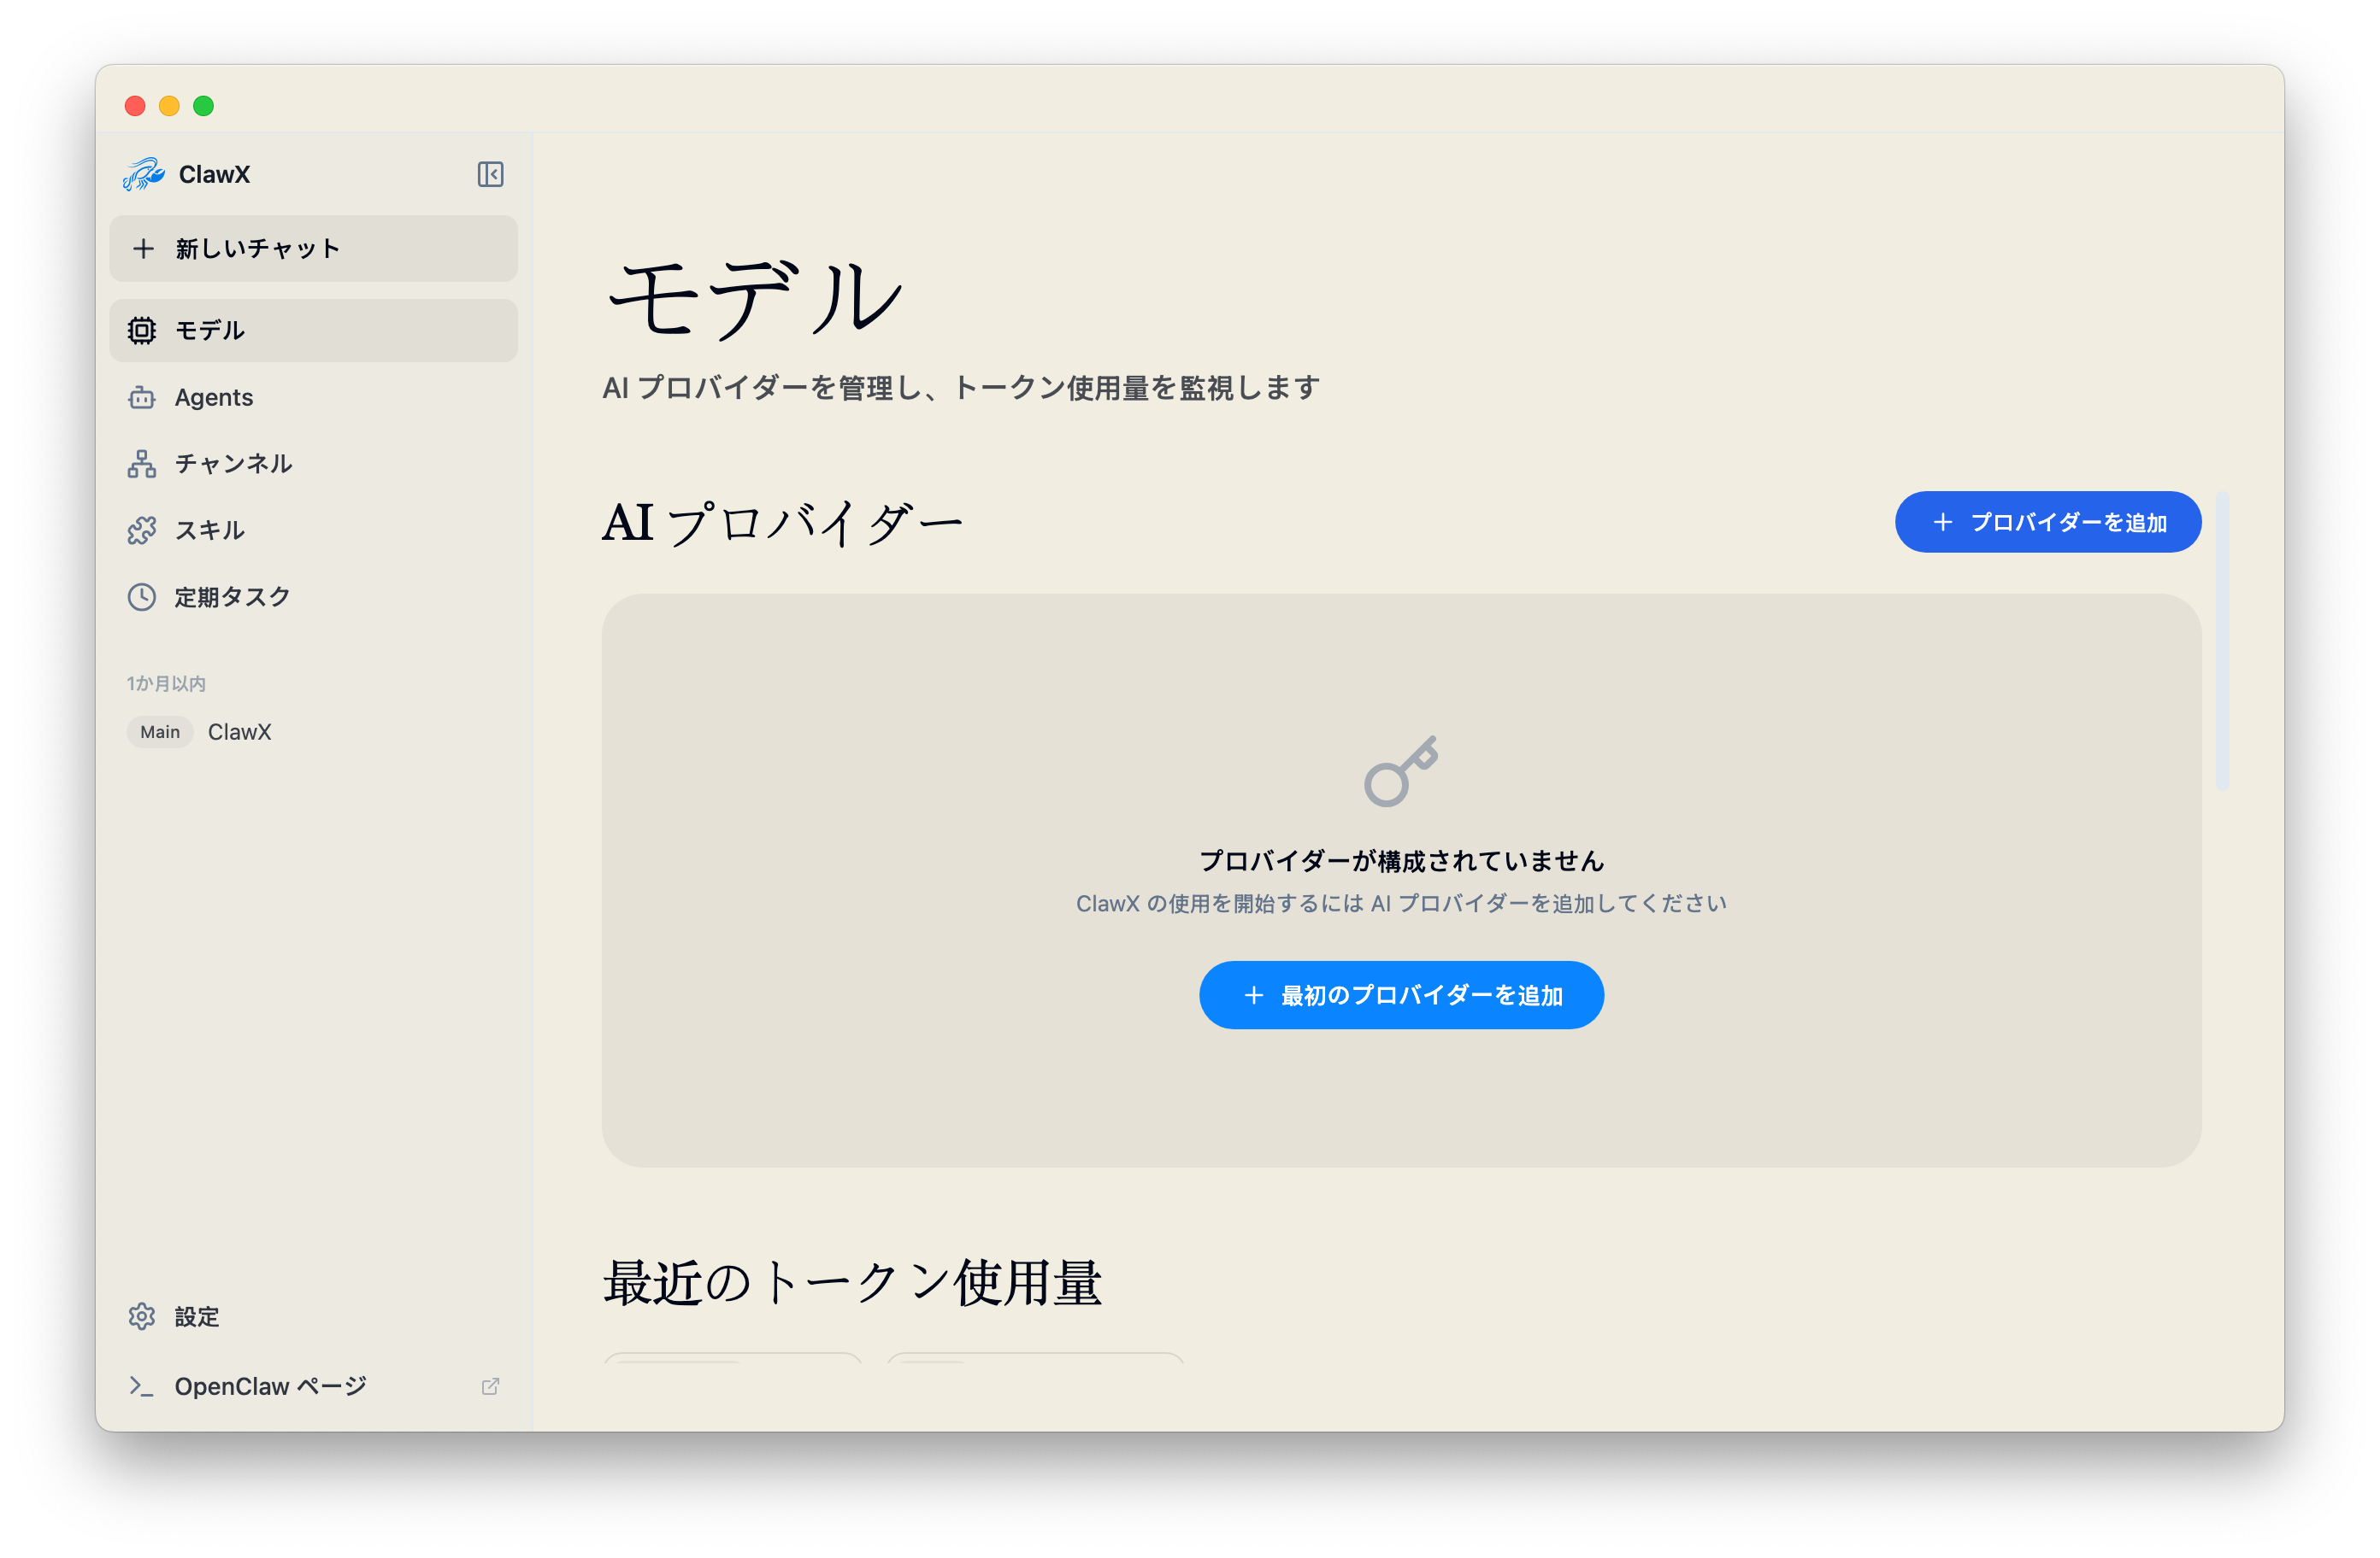Image resolution: width=2380 pixels, height=1558 pixels.
Task: Collapse the sidebar with the panel toggle icon
Action: (x=490, y=174)
